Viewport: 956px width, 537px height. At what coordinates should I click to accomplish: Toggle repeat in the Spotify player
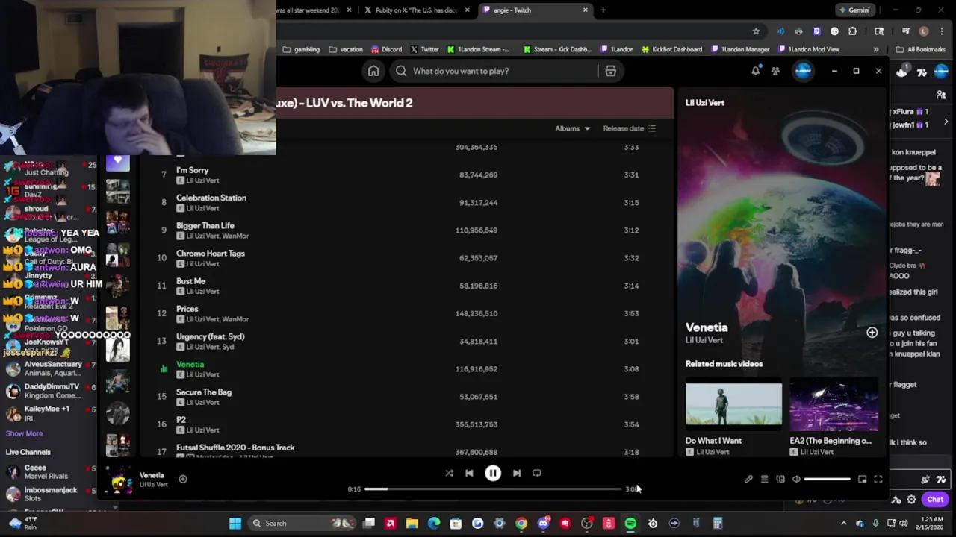tap(536, 473)
